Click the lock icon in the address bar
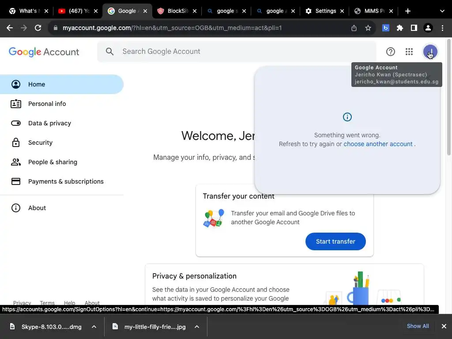This screenshot has height=339, width=452. coord(56,28)
